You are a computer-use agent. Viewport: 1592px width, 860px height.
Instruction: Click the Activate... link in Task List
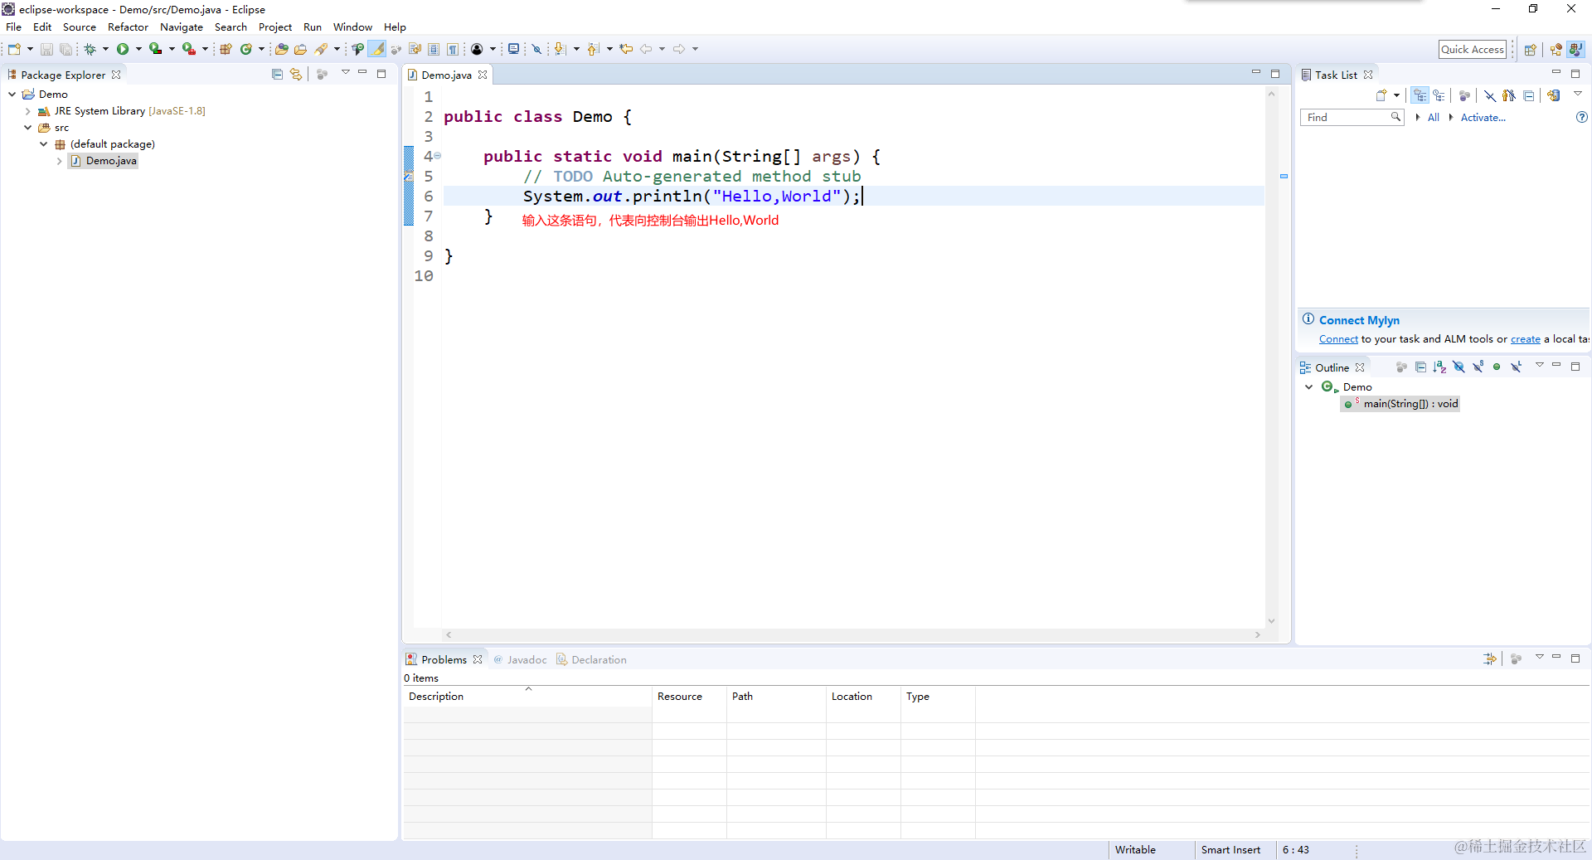click(x=1483, y=117)
